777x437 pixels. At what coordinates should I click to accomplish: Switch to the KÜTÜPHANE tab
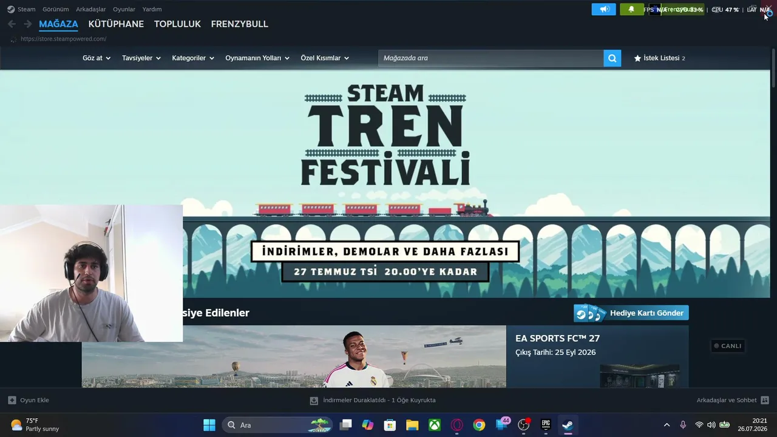tap(116, 24)
